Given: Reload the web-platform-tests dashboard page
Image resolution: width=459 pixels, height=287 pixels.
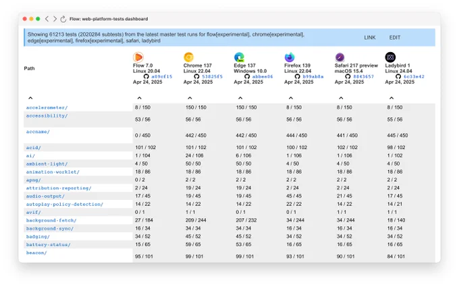Looking at the screenshot, I should tap(63, 19).
